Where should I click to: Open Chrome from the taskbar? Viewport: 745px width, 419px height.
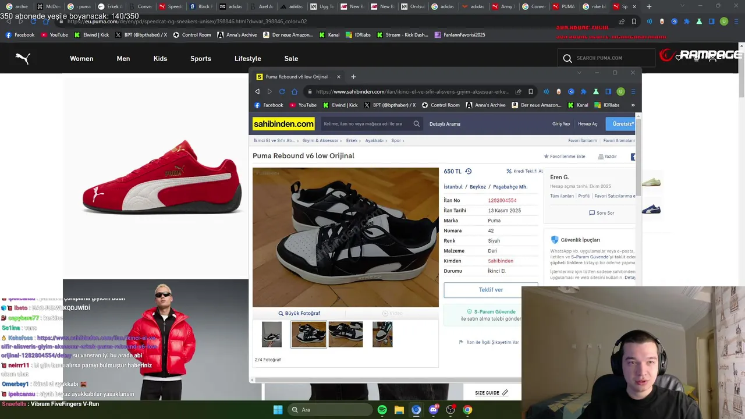[467, 410]
